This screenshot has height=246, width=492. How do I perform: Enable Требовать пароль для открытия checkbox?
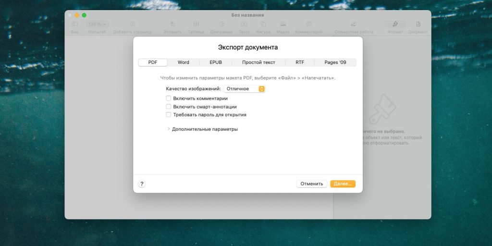pyautogui.click(x=169, y=115)
